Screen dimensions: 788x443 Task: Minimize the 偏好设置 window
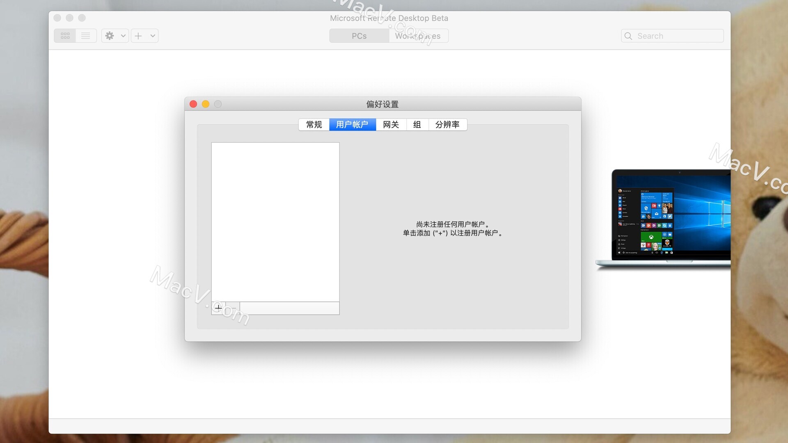click(206, 104)
